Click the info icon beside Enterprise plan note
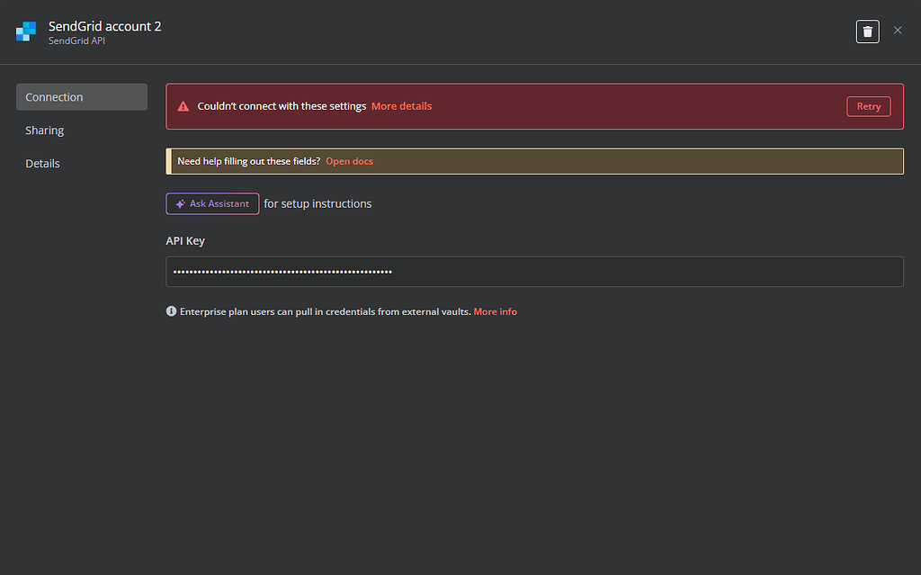The width and height of the screenshot is (921, 575). coord(171,311)
